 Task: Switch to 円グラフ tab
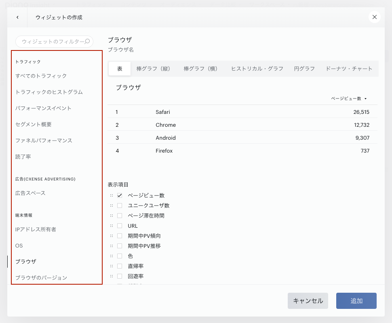304,69
